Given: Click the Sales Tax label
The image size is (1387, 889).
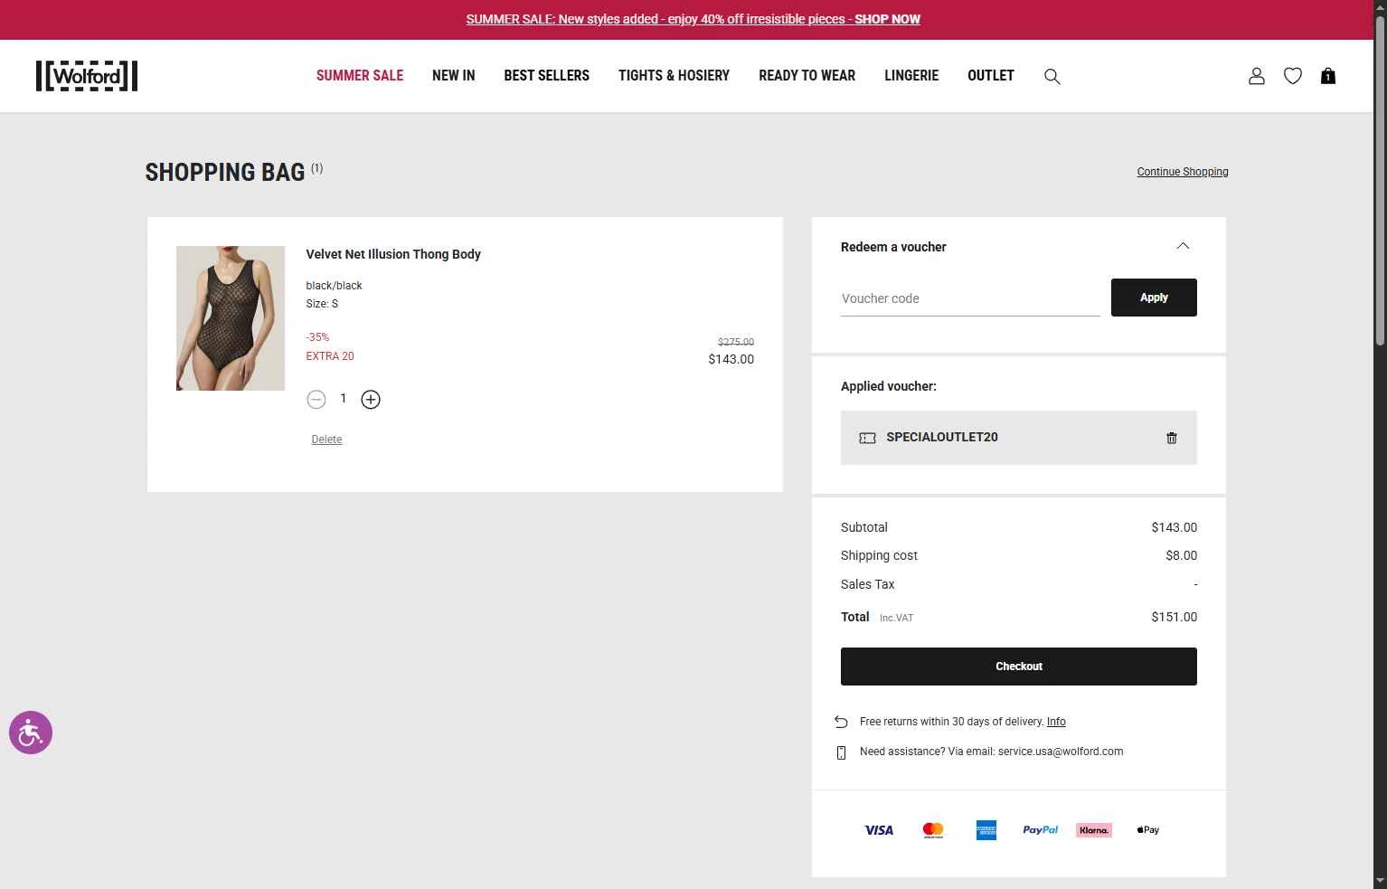Looking at the screenshot, I should [868, 584].
